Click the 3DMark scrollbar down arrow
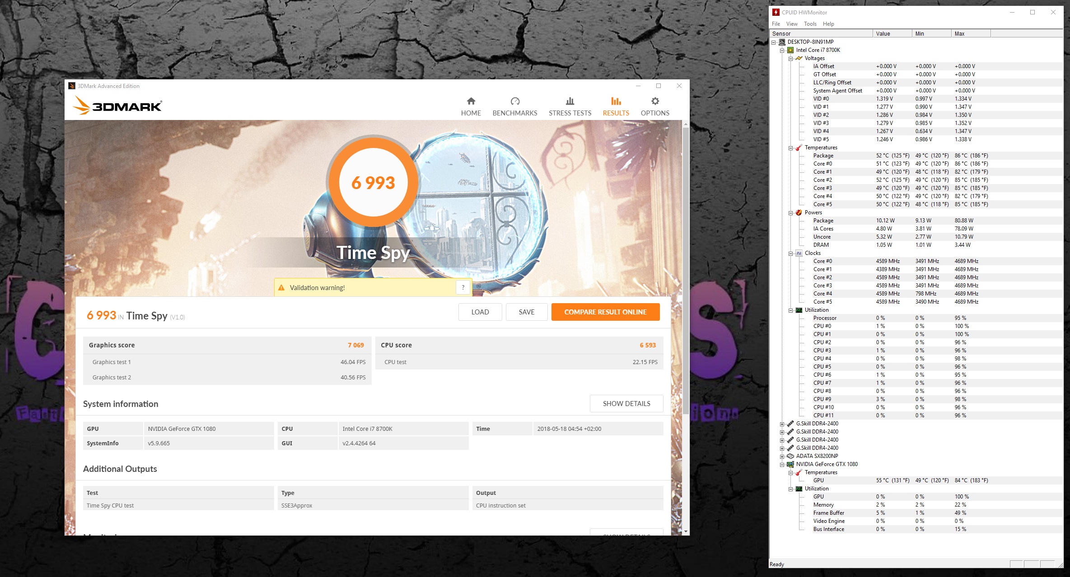This screenshot has height=577, width=1070. (686, 531)
